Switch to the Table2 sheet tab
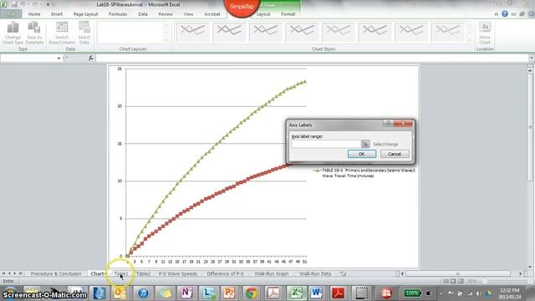 click(143, 273)
